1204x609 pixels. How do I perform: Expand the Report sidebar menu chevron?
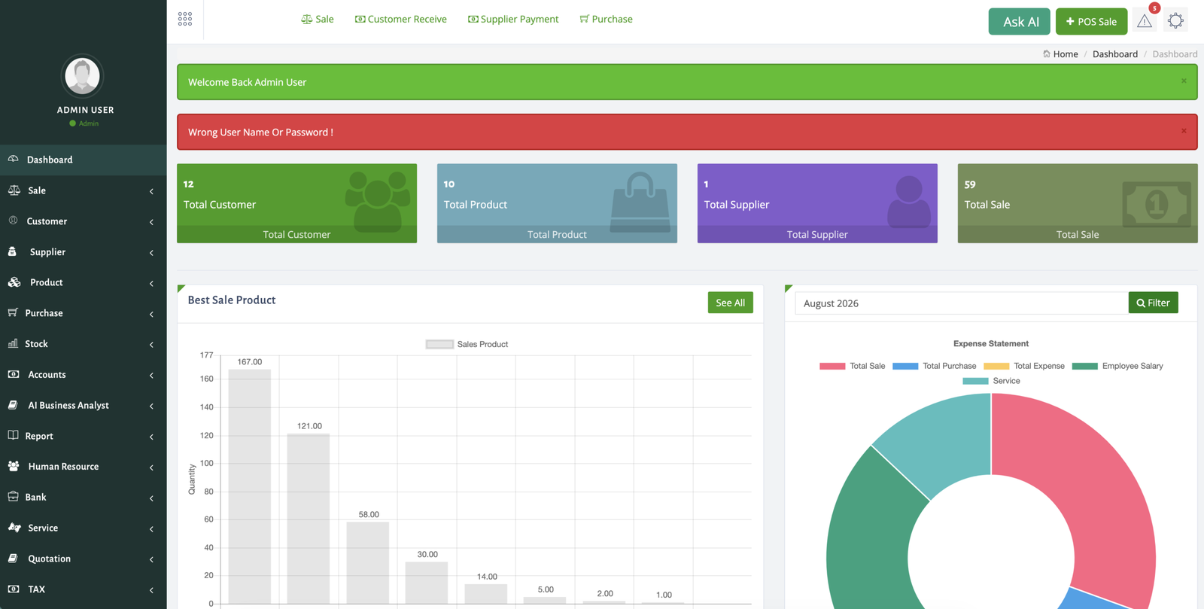(151, 437)
